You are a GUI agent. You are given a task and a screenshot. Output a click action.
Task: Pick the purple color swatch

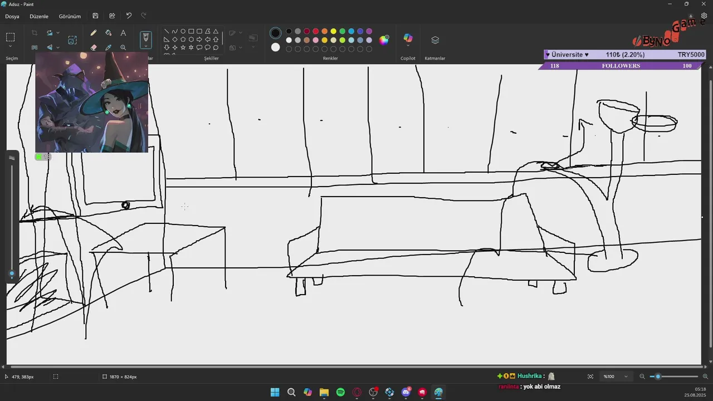click(x=369, y=31)
